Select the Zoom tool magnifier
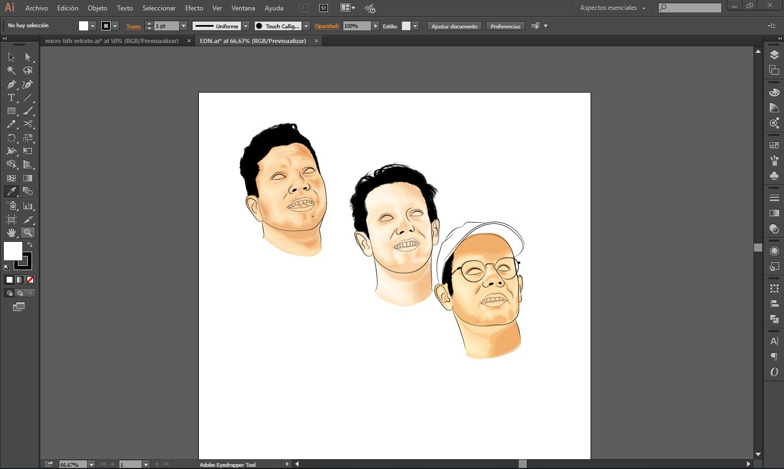 click(28, 233)
